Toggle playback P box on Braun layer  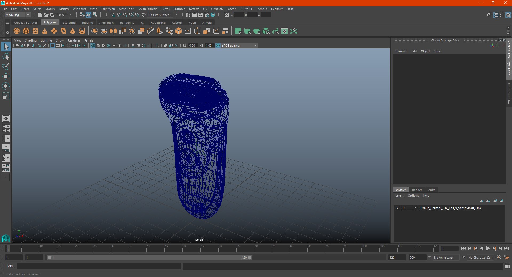[x=403, y=208]
